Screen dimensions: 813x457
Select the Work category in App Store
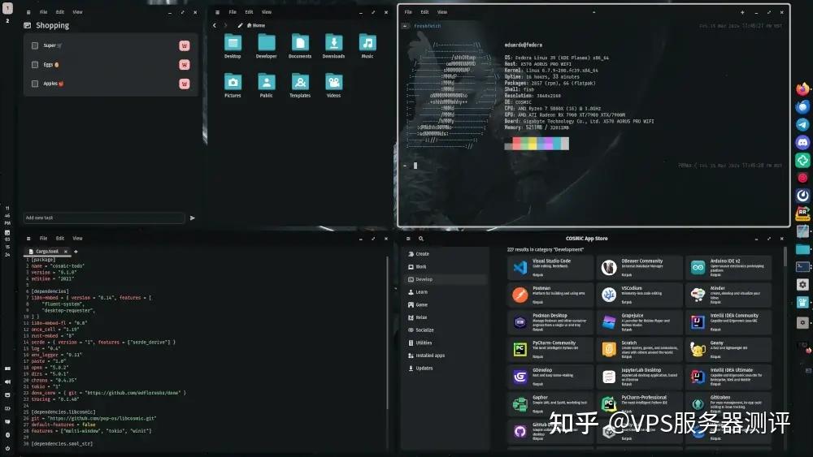click(445, 266)
